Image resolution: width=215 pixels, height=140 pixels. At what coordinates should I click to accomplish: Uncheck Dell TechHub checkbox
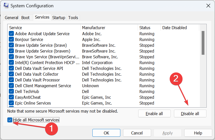11,91
